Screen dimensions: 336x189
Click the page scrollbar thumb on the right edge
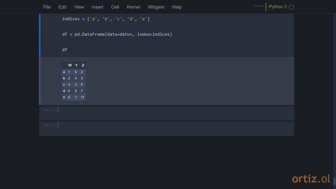coord(334,182)
